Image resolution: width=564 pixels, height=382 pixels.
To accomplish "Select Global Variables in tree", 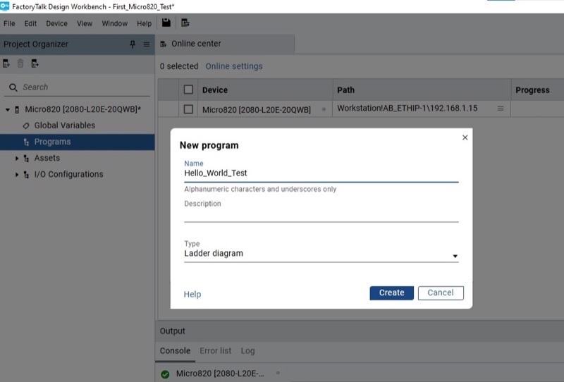I will [65, 125].
